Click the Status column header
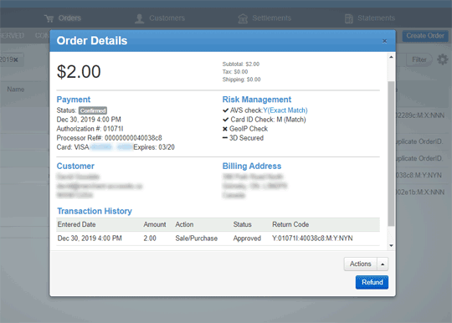Viewport: 452px width, 323px height. (242, 224)
